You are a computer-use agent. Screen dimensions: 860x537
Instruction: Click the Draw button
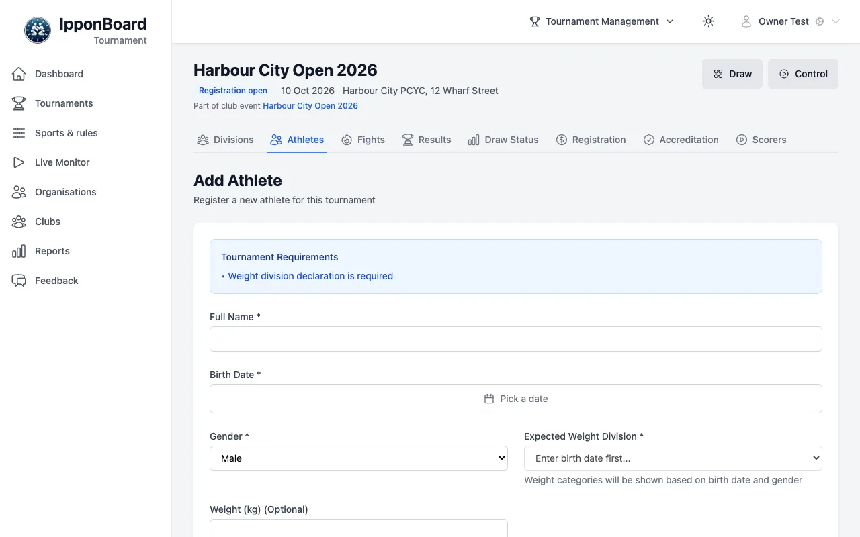(x=732, y=74)
